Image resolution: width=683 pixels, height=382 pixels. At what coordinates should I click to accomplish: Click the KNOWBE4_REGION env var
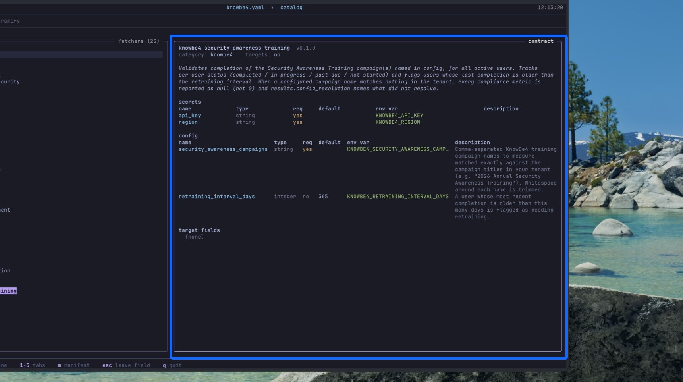(x=397, y=122)
